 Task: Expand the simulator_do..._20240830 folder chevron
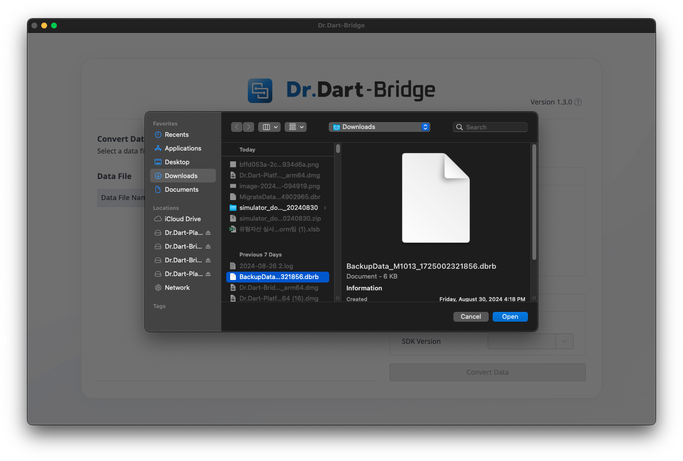click(325, 208)
